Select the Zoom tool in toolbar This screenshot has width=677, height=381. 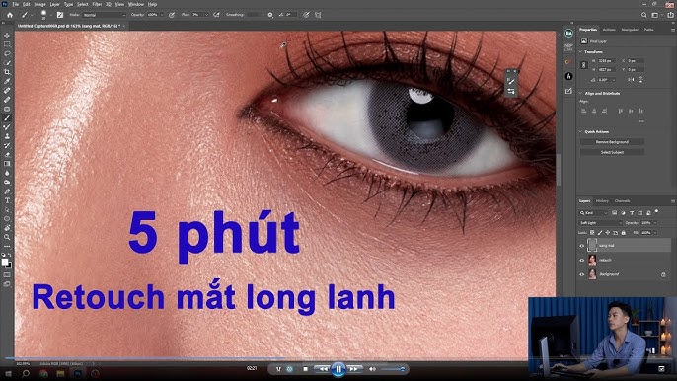7,237
